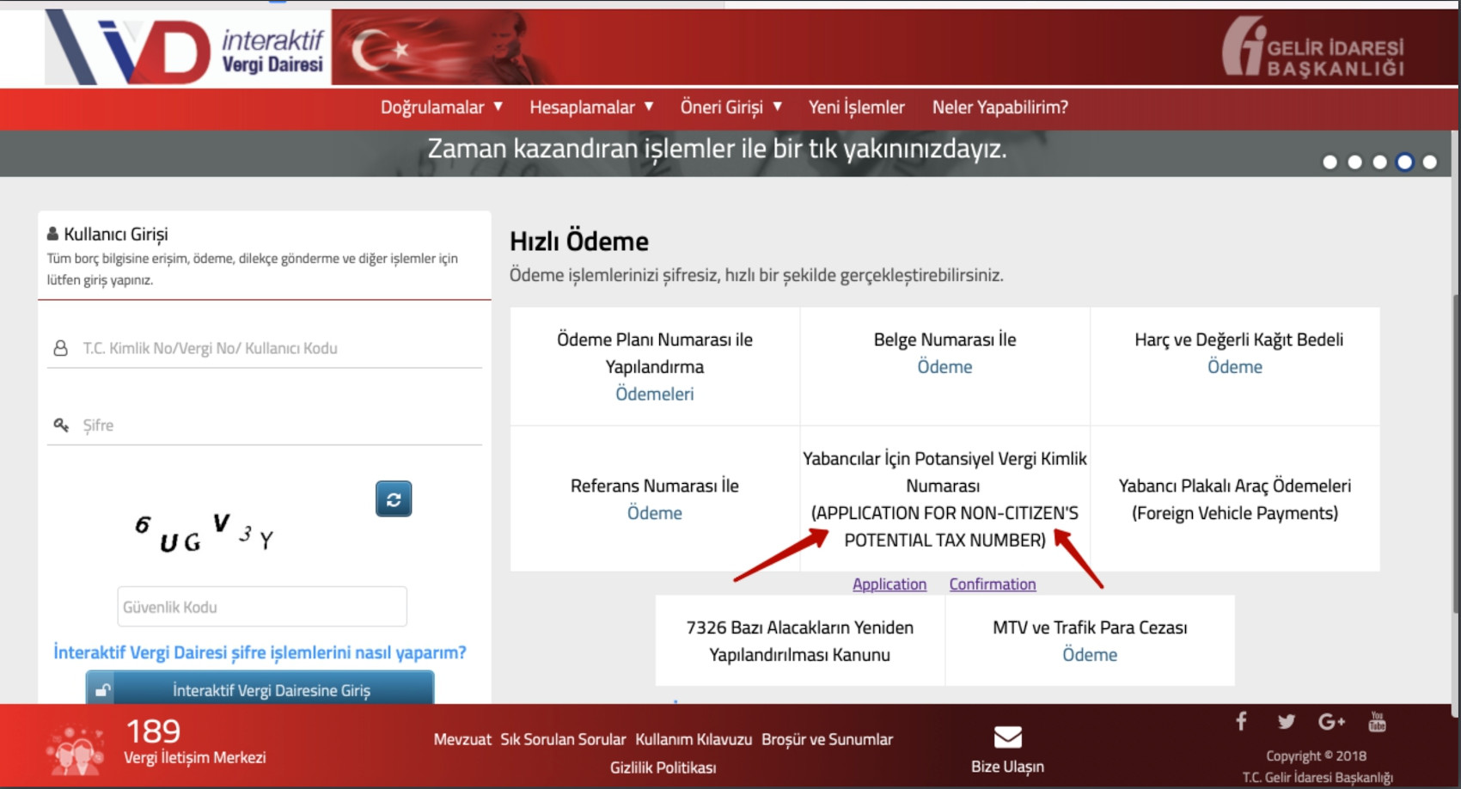
Task: Select the fourth highlighted carousel dot
Action: tap(1404, 162)
